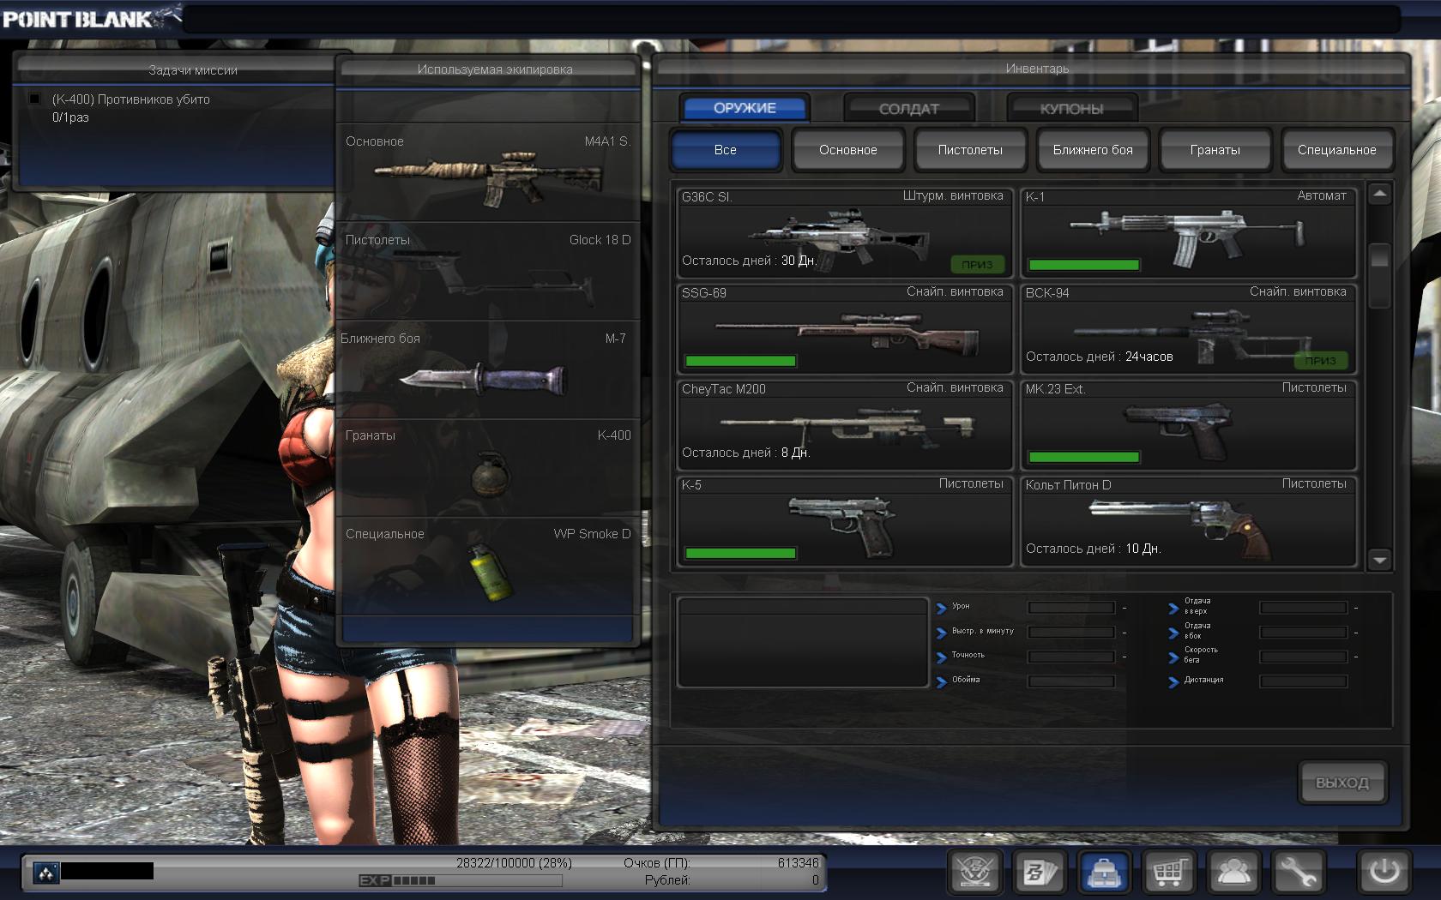Click the K-1 durability bar

(1083, 266)
